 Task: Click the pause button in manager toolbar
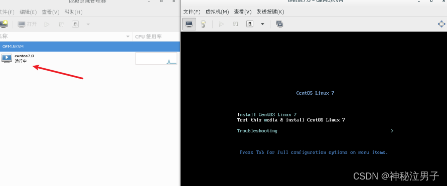point(61,24)
